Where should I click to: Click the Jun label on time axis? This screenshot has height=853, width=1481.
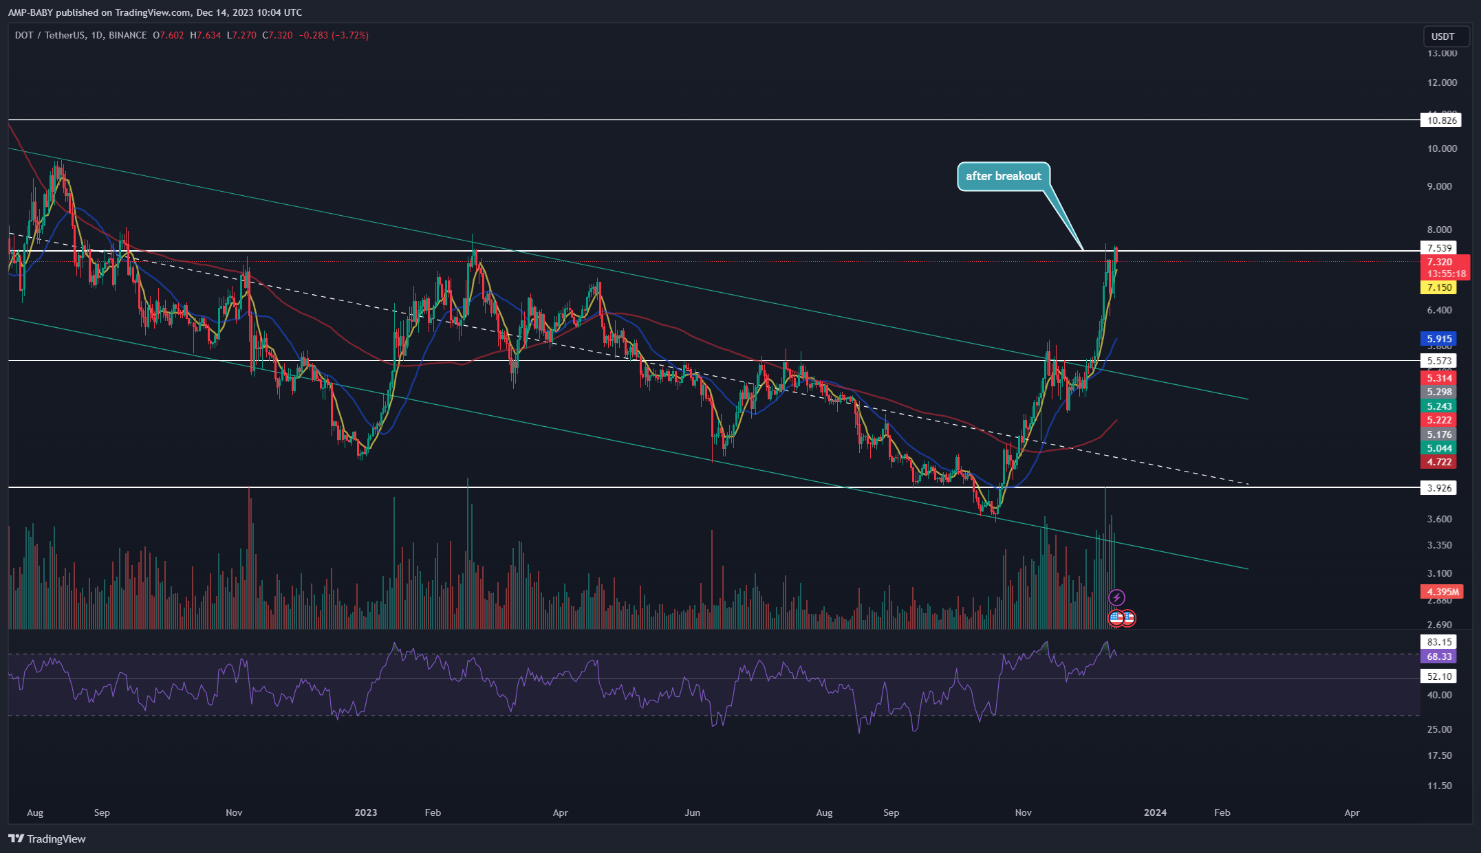tap(692, 812)
